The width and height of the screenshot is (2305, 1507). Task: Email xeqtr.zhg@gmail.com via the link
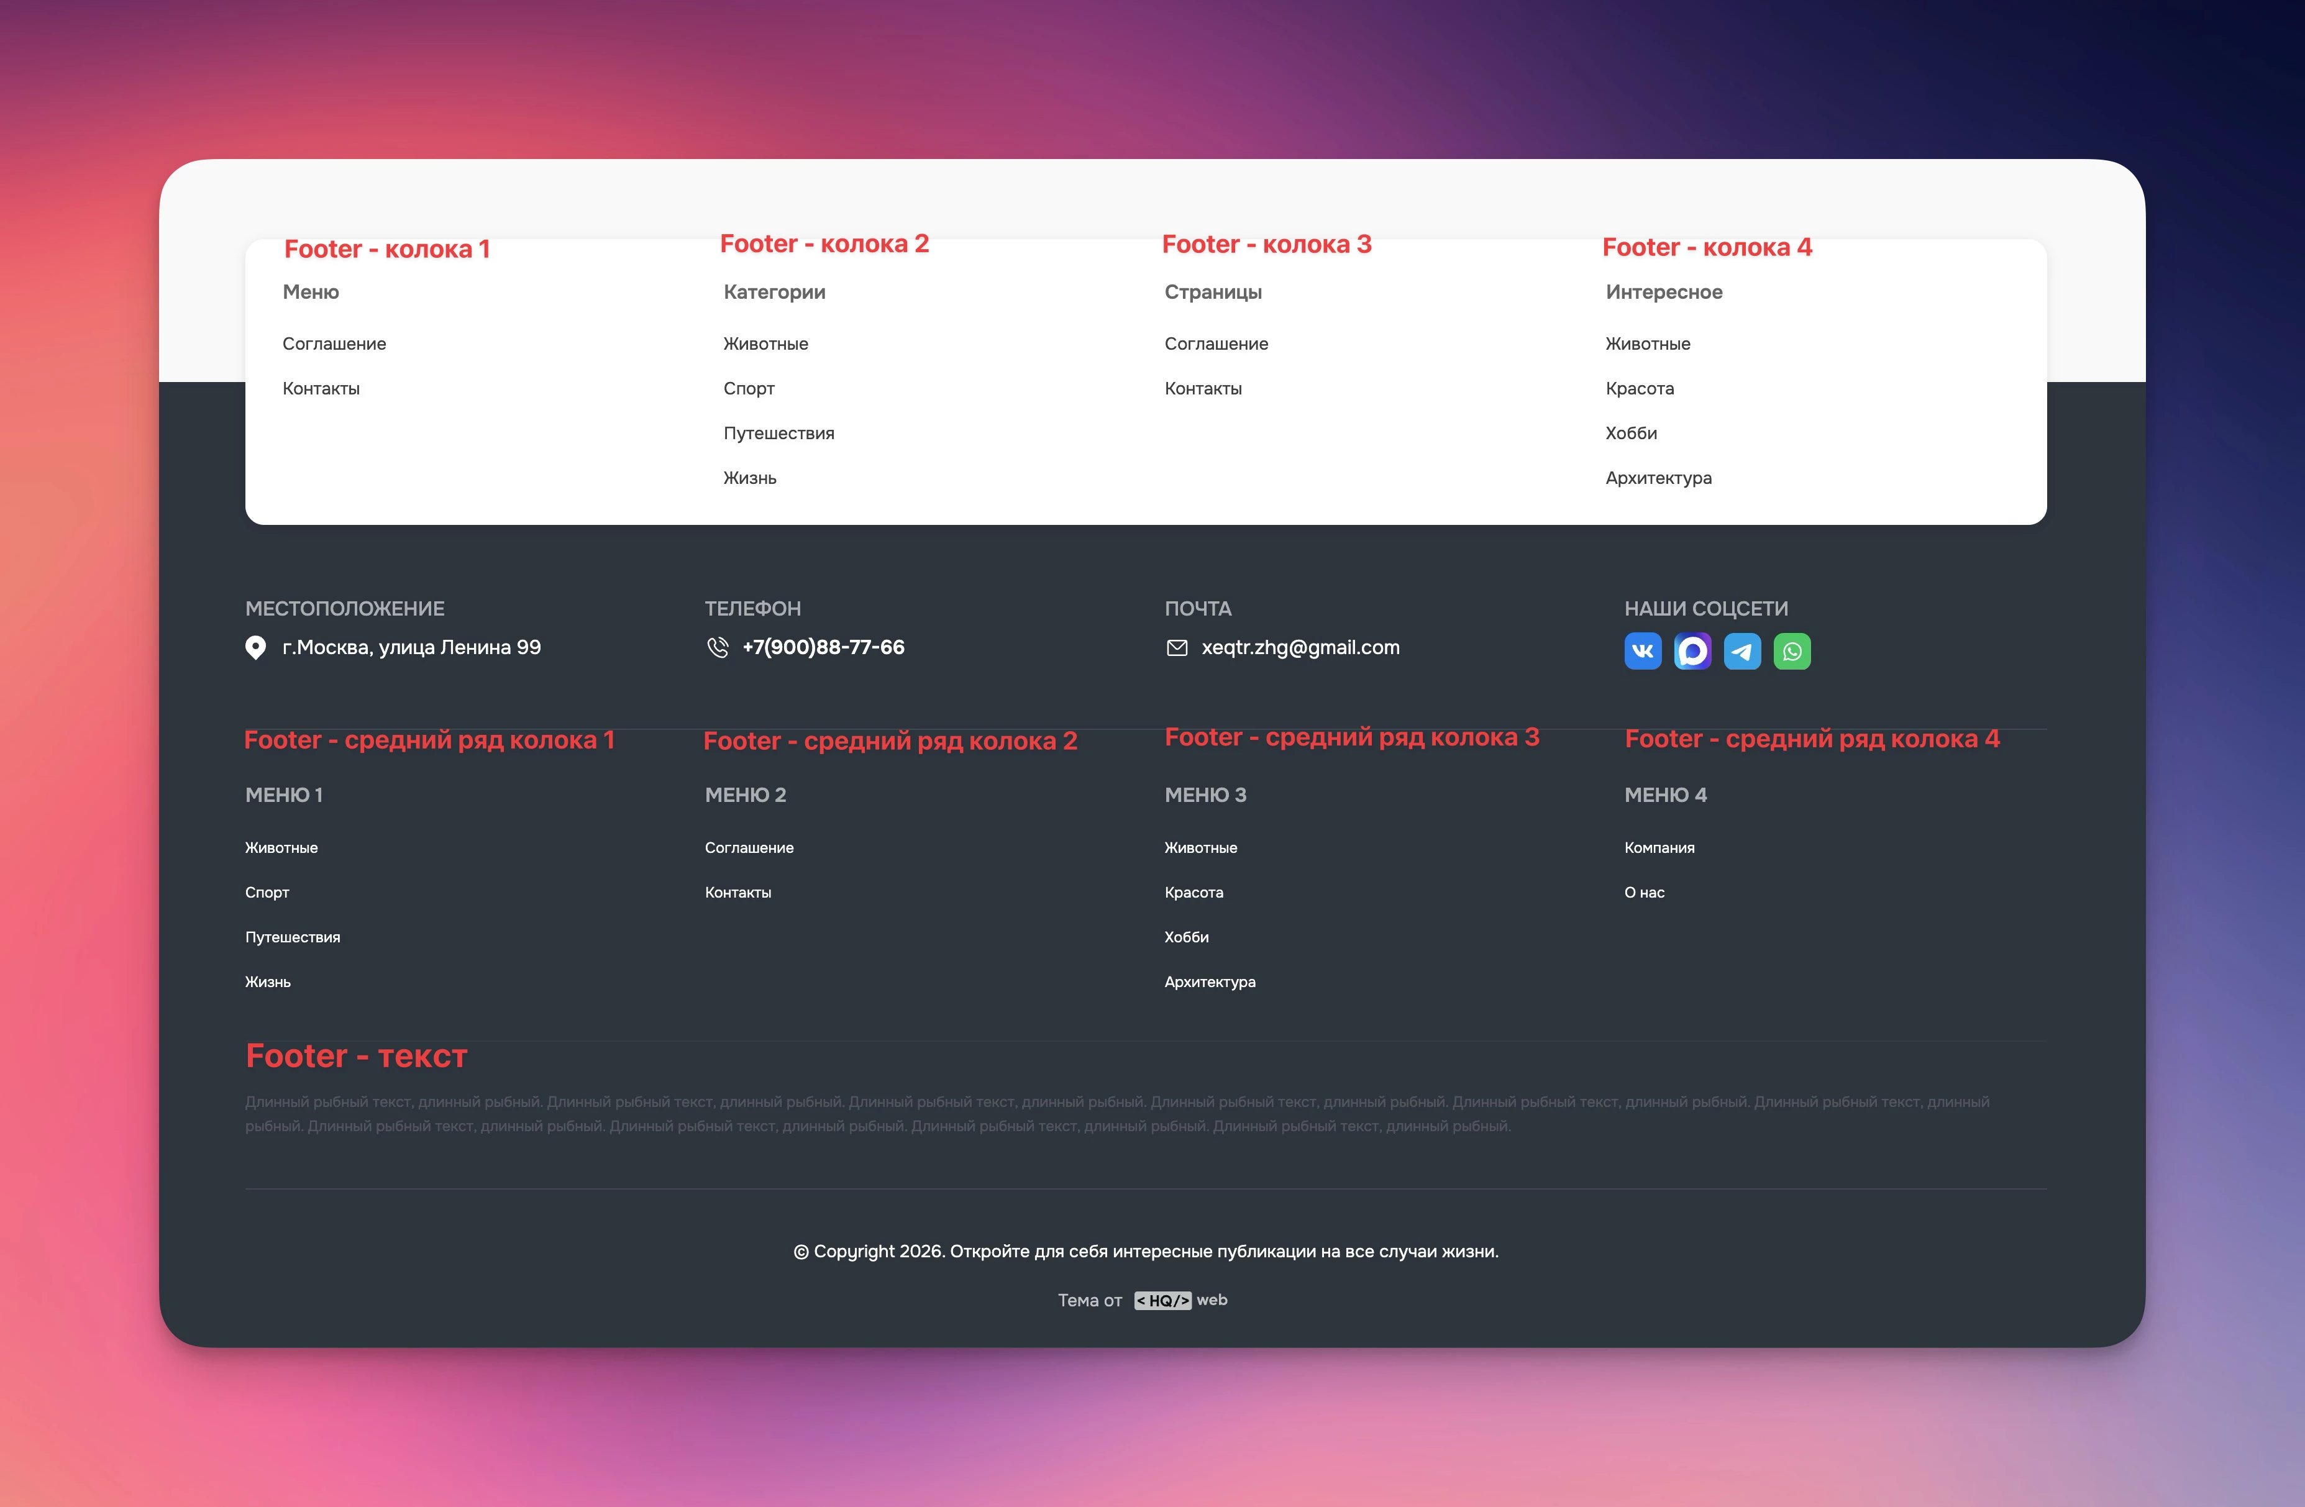tap(1301, 647)
